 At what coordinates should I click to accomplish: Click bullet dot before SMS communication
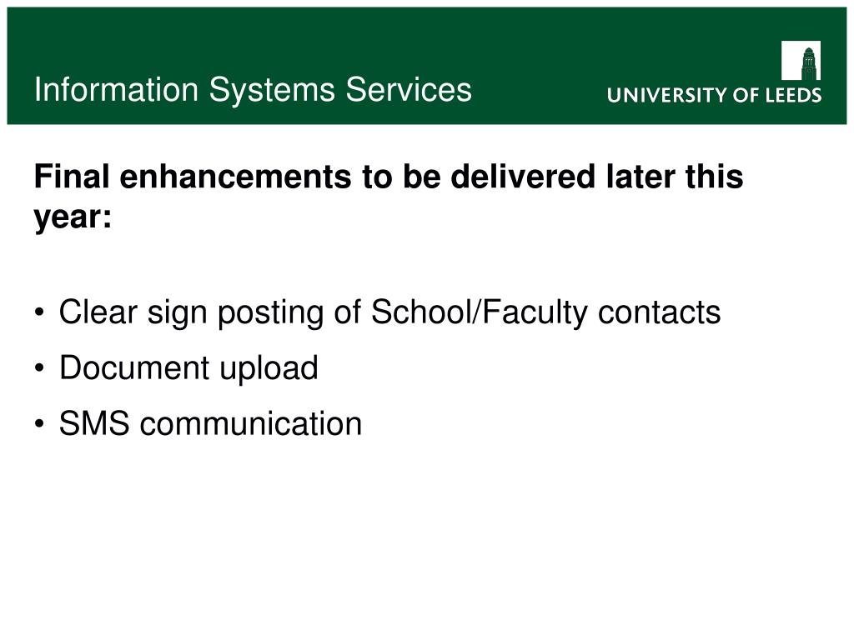click(x=39, y=424)
